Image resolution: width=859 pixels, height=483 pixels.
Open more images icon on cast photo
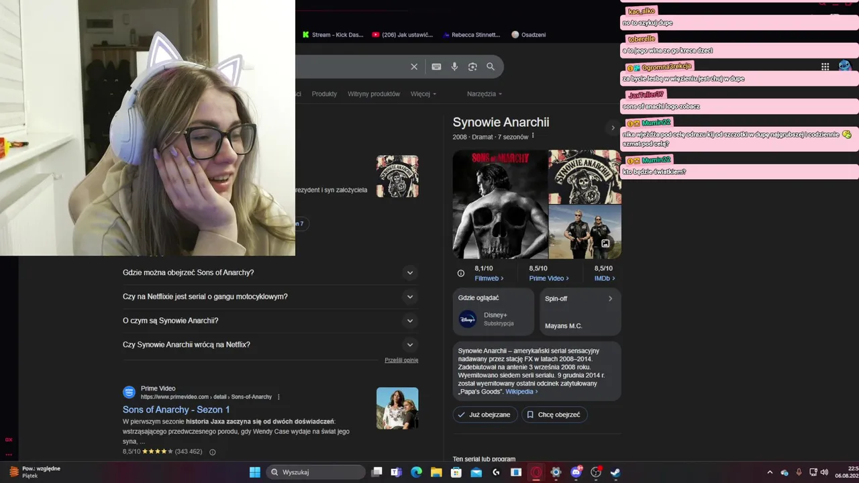605,244
